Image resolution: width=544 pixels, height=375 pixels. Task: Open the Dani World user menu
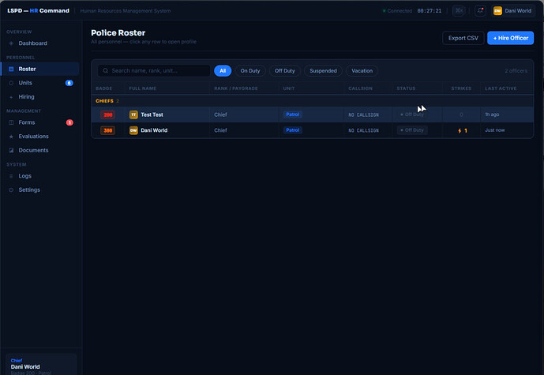point(512,11)
